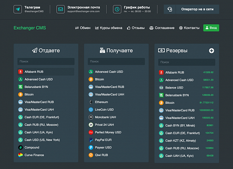Select Cash RUB (RU, Moscow) in Отдаете

tap(46, 125)
